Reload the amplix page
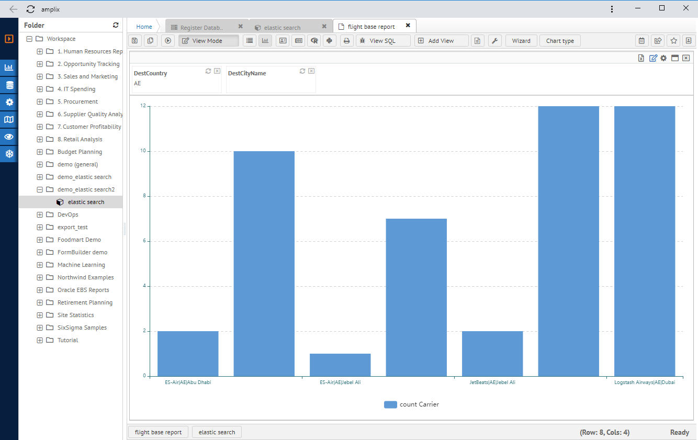The height and width of the screenshot is (440, 698). [30, 9]
